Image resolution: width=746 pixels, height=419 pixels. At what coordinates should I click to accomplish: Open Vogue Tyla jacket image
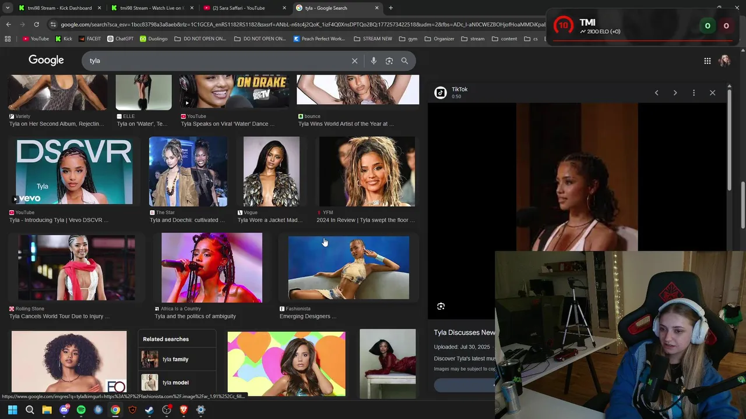[271, 172]
